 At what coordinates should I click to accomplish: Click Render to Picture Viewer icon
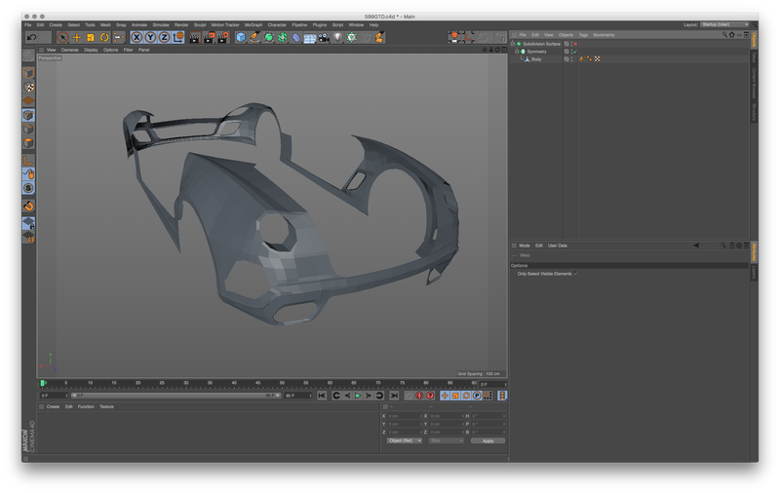209,38
